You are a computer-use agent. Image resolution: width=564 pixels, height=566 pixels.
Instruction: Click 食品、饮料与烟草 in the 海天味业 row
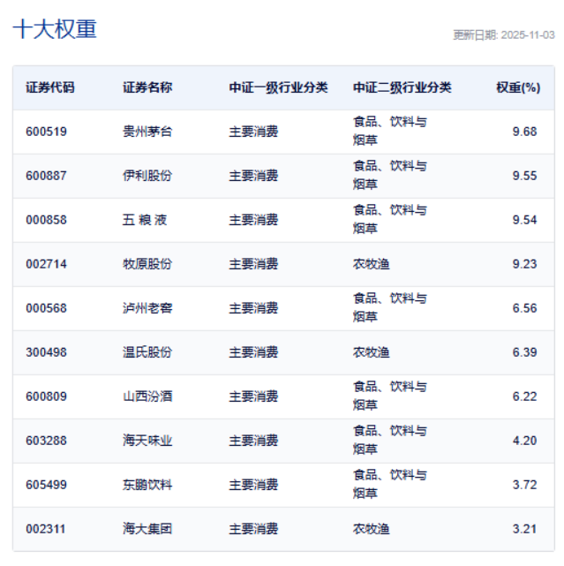click(x=390, y=440)
